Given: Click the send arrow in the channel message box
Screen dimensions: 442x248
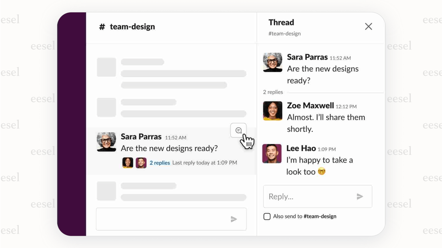Looking at the screenshot, I should [x=234, y=219].
